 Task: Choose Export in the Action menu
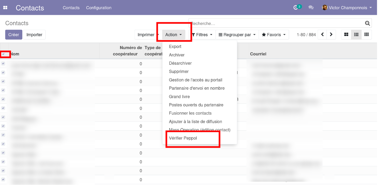click(x=175, y=46)
